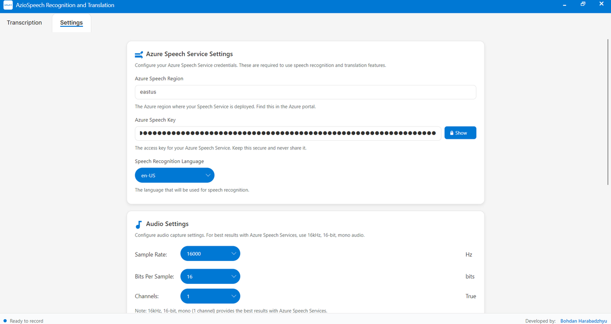
Task: Show the Azure Speech Key
Action: (460, 133)
